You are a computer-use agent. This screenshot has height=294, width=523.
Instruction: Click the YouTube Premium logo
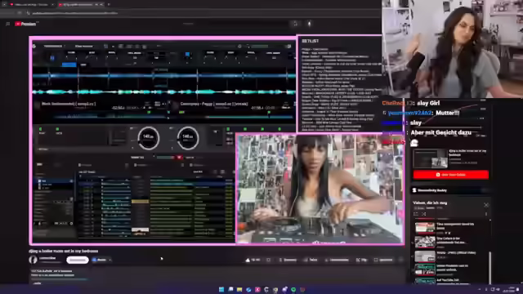[x=26, y=24]
